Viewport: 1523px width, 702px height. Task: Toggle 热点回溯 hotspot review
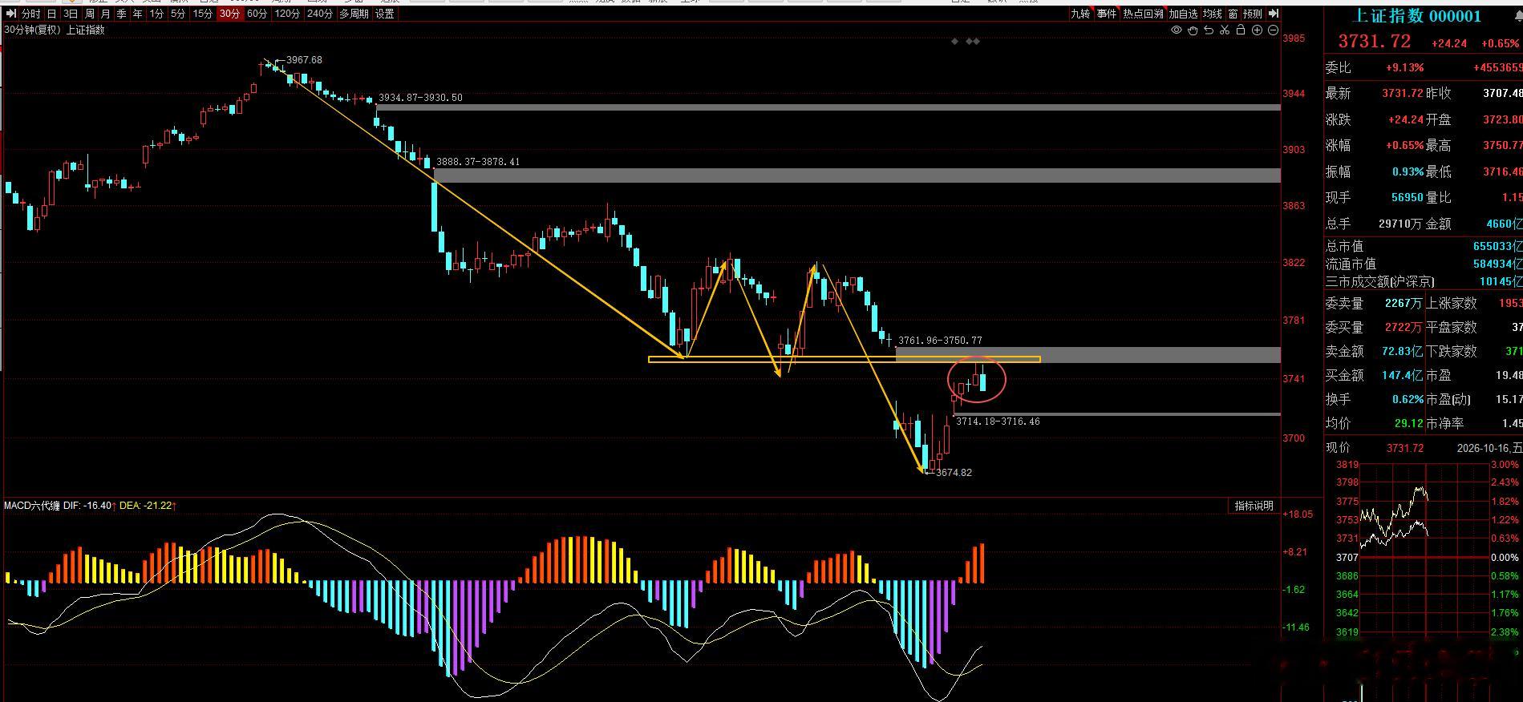1143,14
